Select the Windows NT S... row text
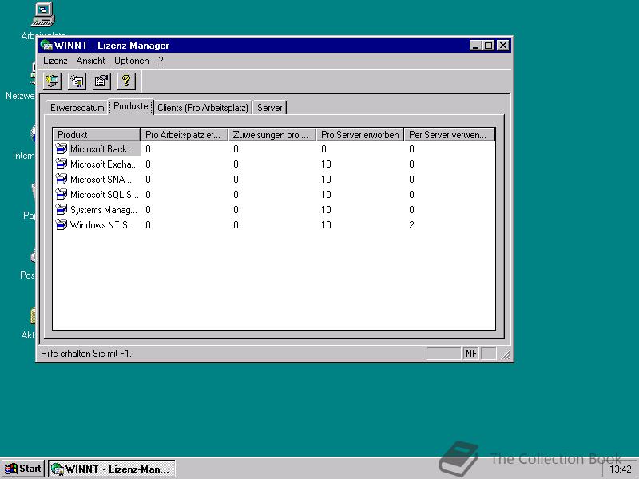Image resolution: width=639 pixels, height=479 pixels. tap(102, 225)
